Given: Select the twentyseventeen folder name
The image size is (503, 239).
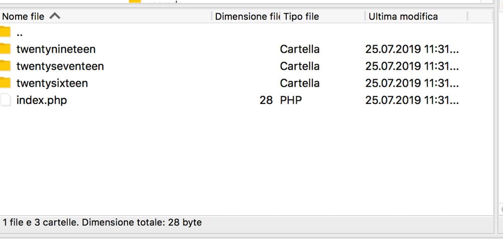Looking at the screenshot, I should (60, 66).
